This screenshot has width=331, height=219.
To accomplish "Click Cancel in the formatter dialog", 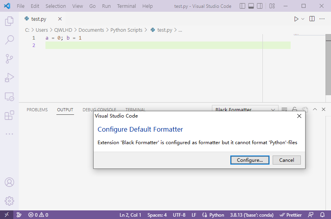I will click(286, 160).
